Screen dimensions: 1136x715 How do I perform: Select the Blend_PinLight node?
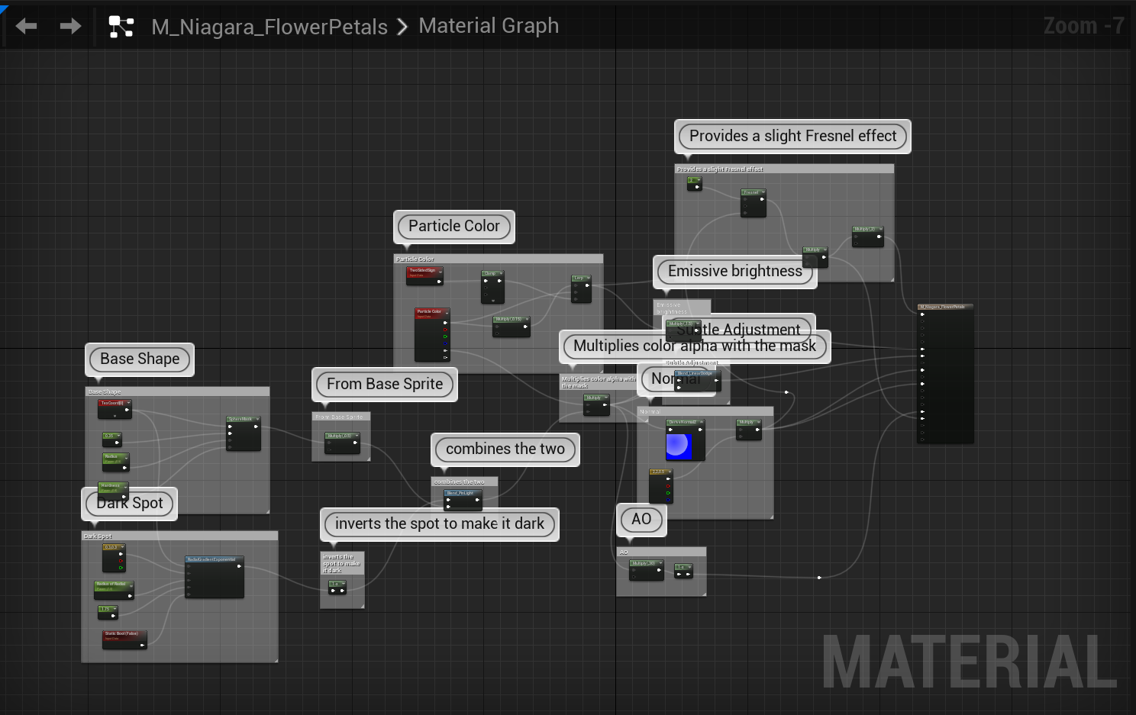click(x=463, y=500)
